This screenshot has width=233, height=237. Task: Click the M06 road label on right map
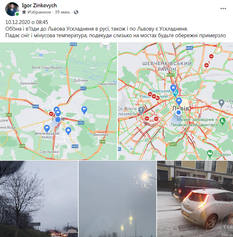[189, 48]
